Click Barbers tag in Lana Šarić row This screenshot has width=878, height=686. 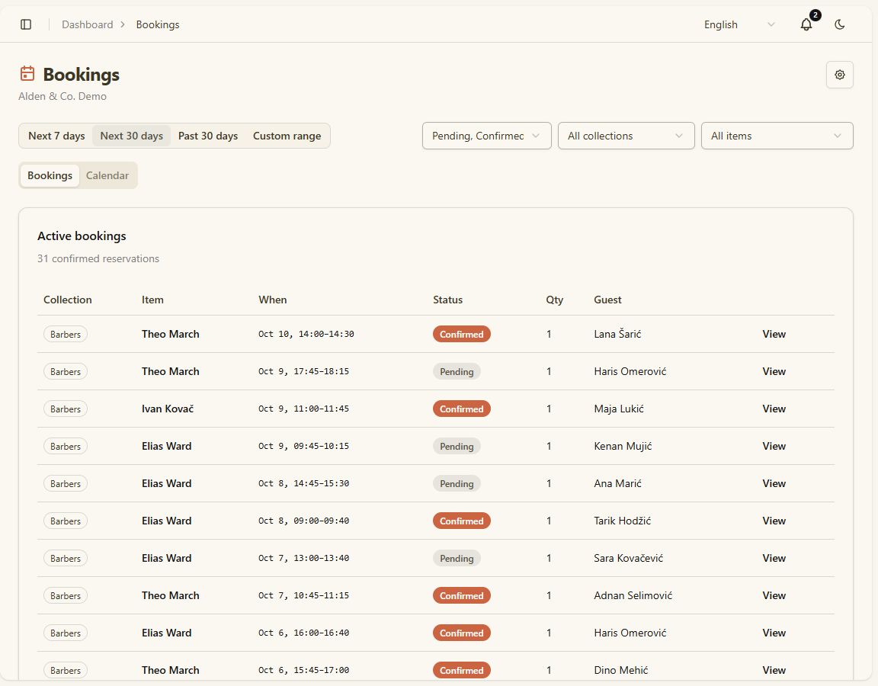66,334
